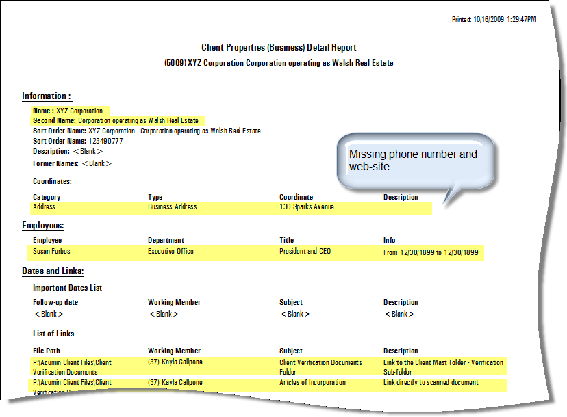Select 'Link directly to scanned document' description
Screen dimensions: 567x417
point(431,382)
